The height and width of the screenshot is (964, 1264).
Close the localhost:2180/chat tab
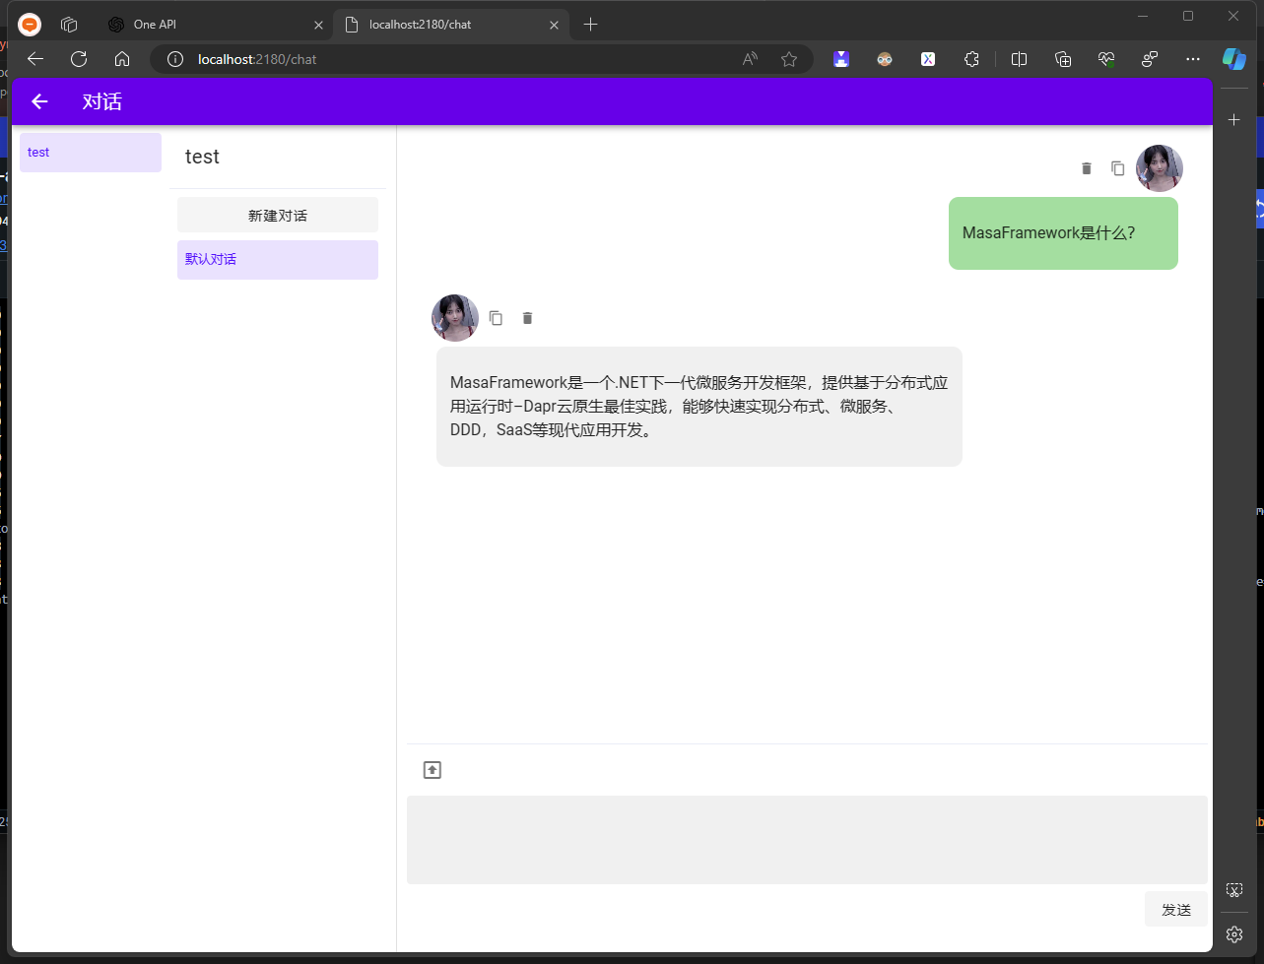click(x=555, y=25)
